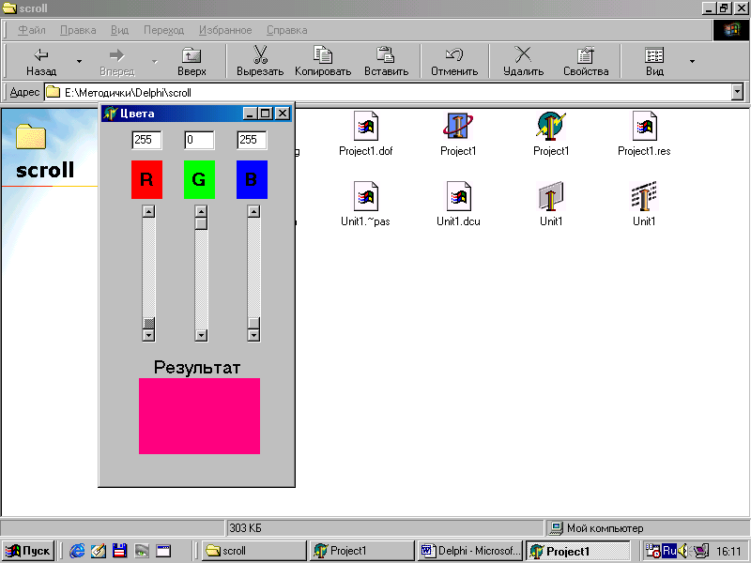Image resolution: width=751 pixels, height=563 pixels.
Task: Click down arrow of the G scrollbar
Action: [201, 335]
